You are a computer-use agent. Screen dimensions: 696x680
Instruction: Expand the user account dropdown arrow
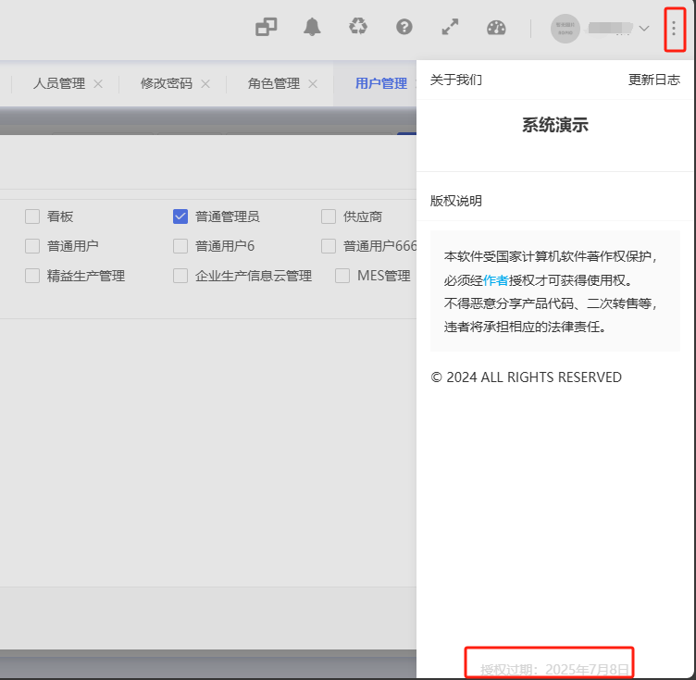point(644,29)
